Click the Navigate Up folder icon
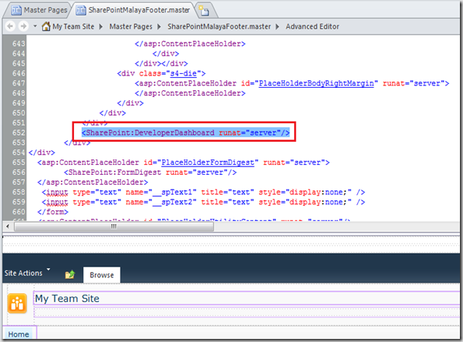 (x=70, y=274)
